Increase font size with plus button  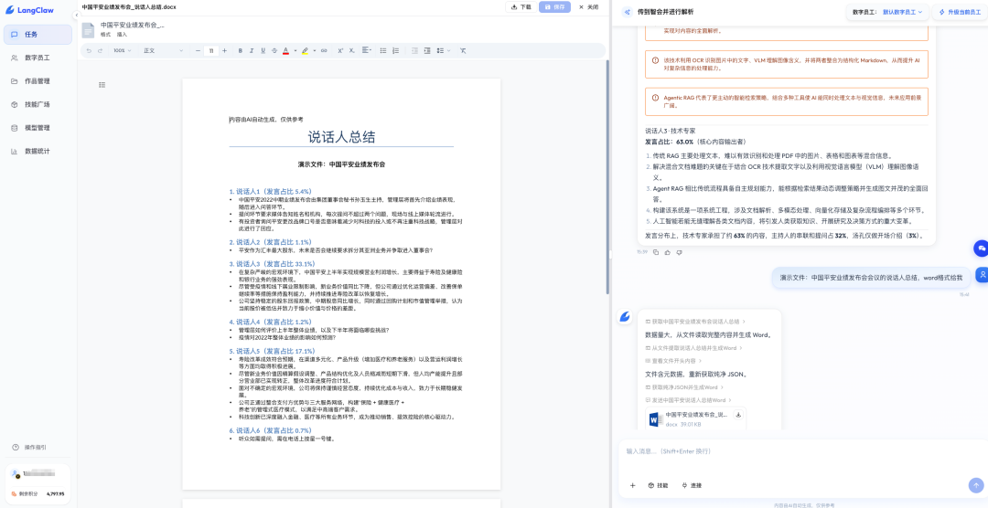click(x=224, y=50)
